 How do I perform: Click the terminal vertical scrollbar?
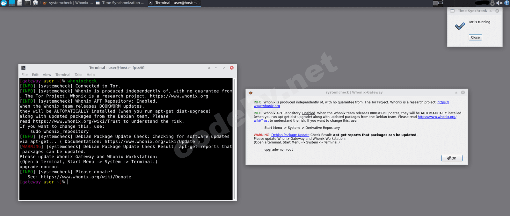point(234,139)
